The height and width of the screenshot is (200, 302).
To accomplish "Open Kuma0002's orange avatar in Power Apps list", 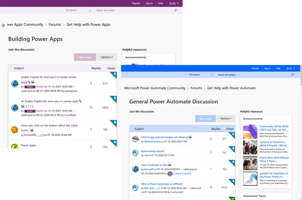I will coord(15,130).
